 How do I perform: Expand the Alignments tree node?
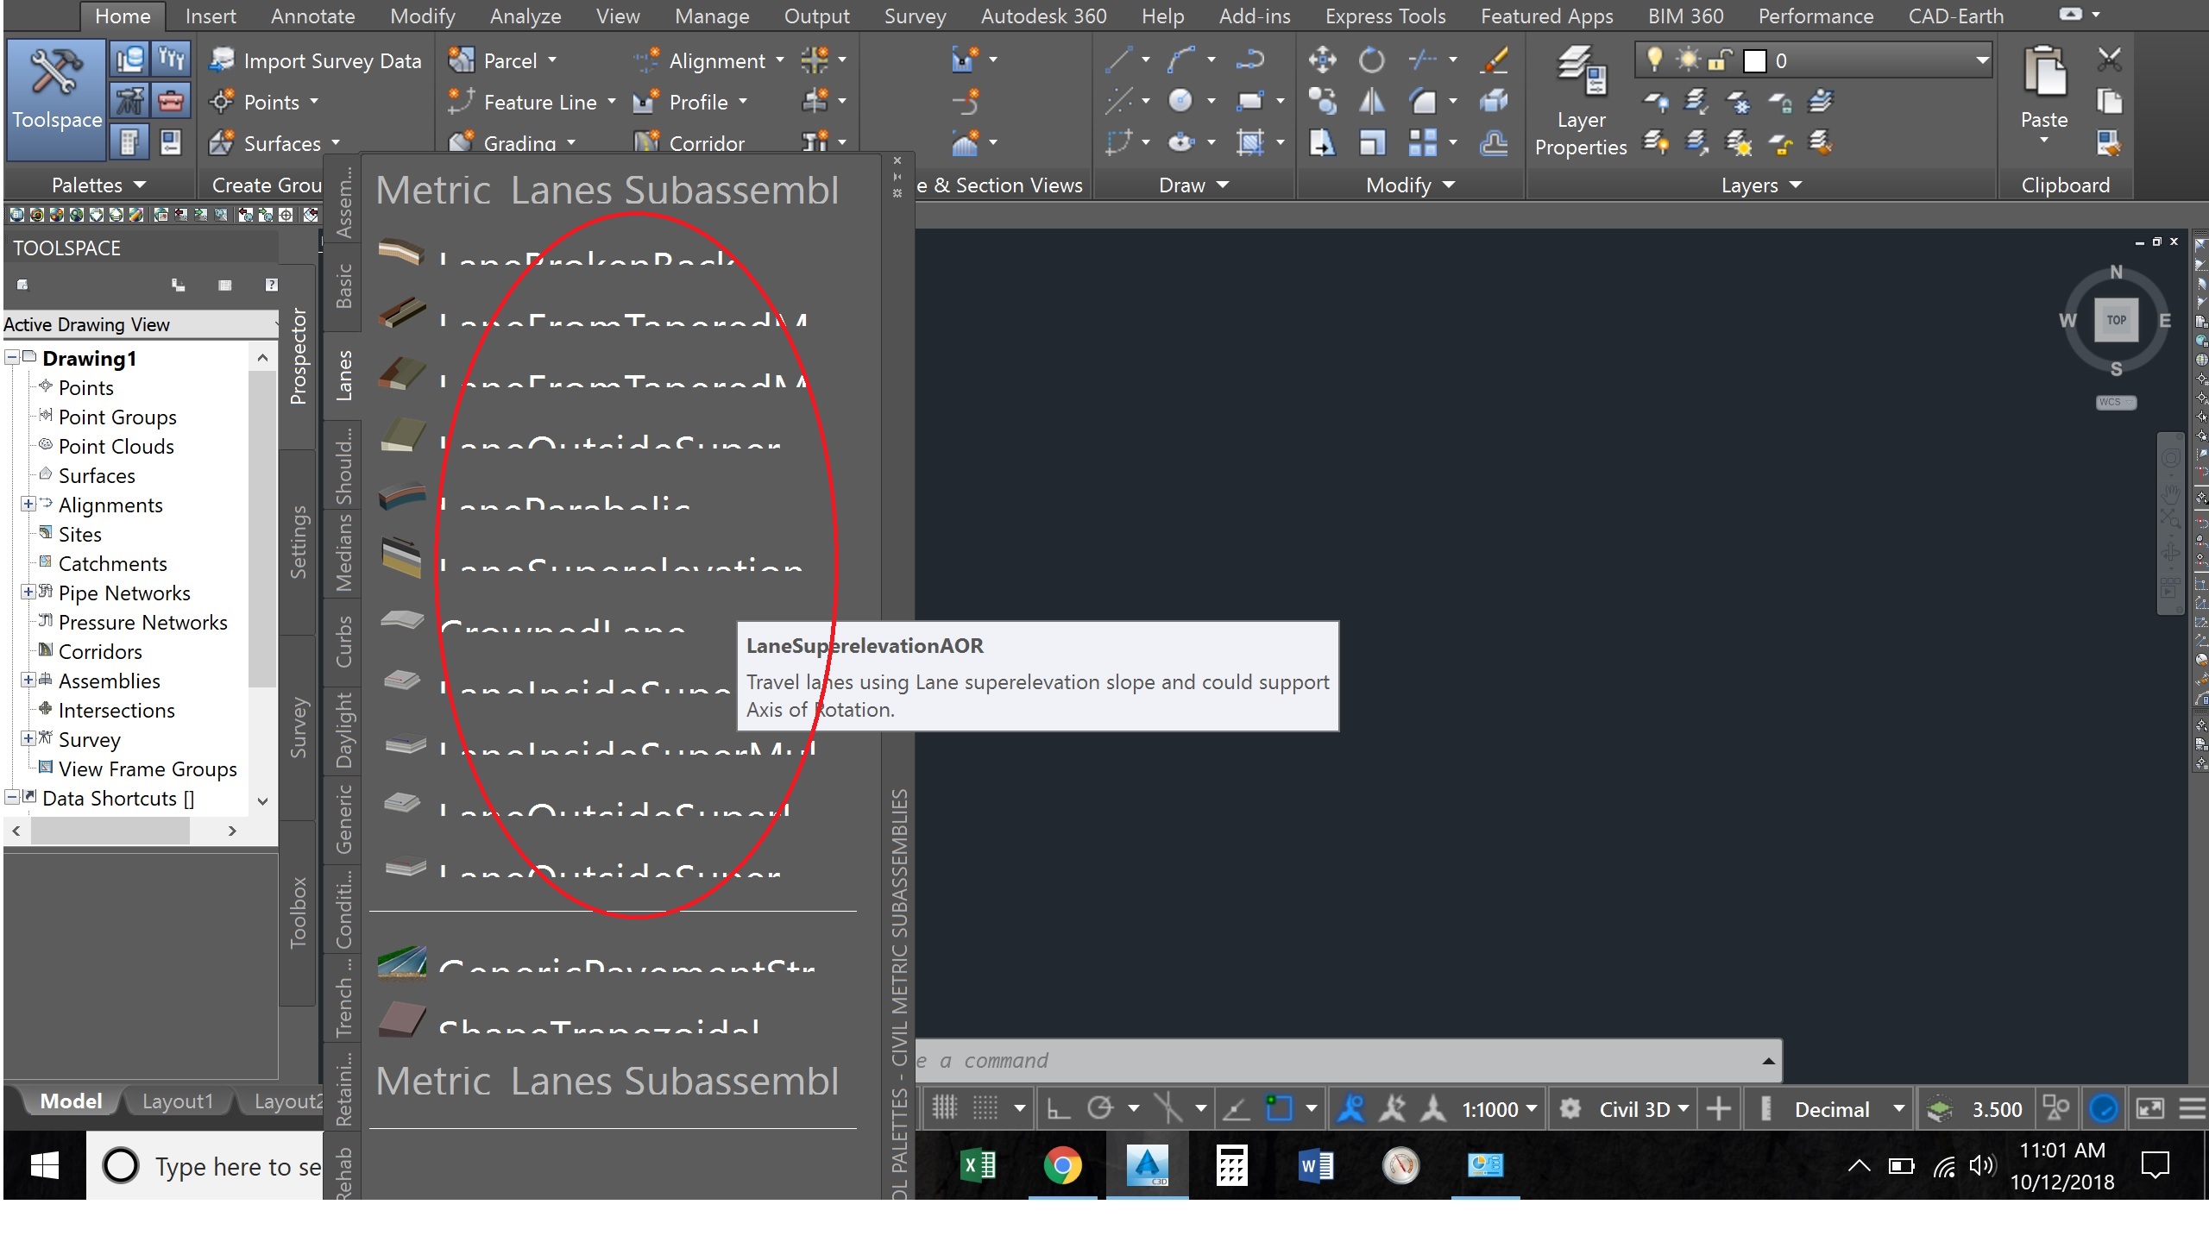coord(28,505)
